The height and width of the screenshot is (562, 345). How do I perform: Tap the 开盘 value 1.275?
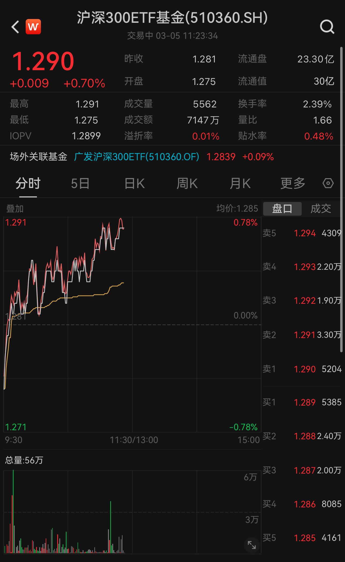tap(204, 82)
